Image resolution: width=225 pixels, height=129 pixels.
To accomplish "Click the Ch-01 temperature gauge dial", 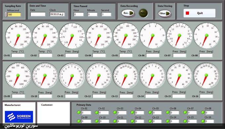I will (18, 36).
